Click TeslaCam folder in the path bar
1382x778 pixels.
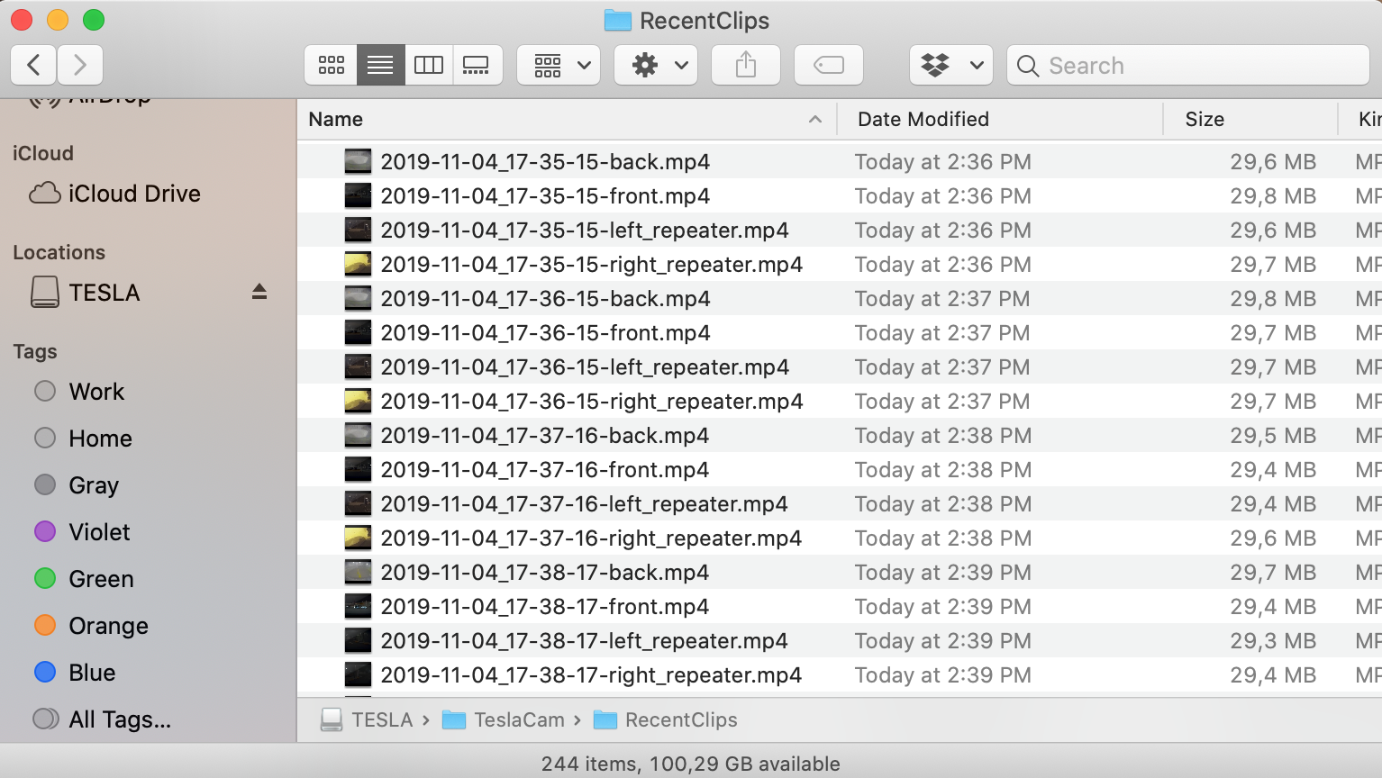504,720
